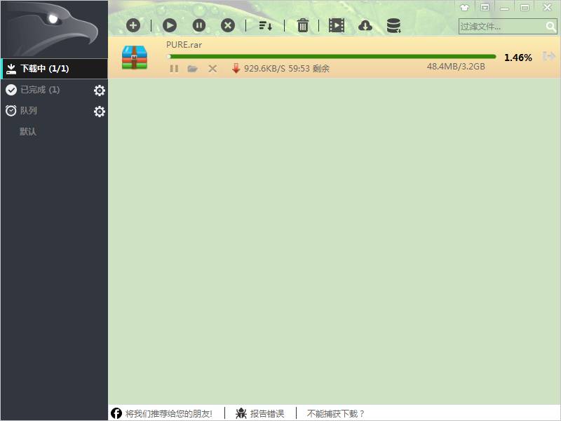The image size is (561, 421).
Task: Change the application skin via the hat icon
Action: [463, 8]
